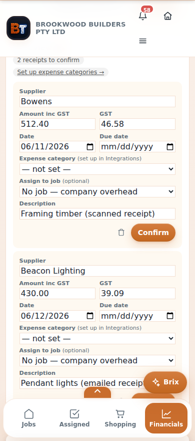This screenshot has height=441, width=195.
Task: Open Assign to job dropdown for Bowens
Action: [97, 191]
